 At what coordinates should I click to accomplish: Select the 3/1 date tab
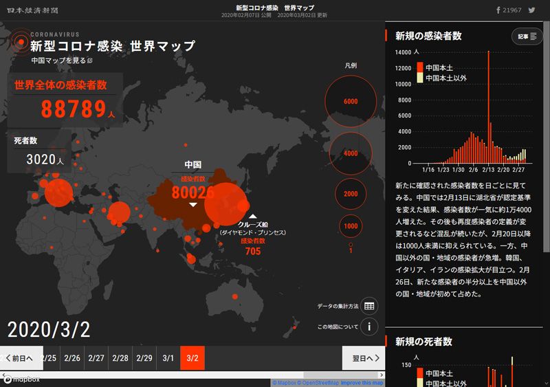tap(168, 358)
